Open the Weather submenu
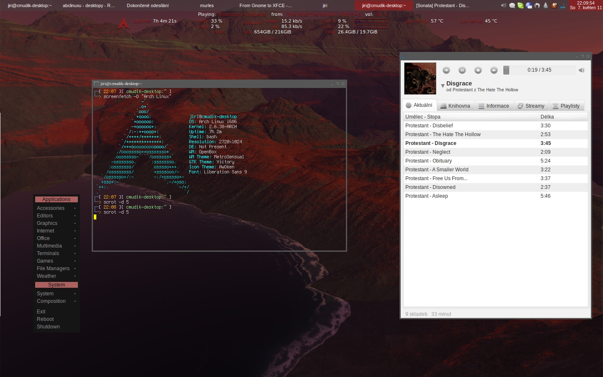Screen dimensions: 603x377 (56, 276)
